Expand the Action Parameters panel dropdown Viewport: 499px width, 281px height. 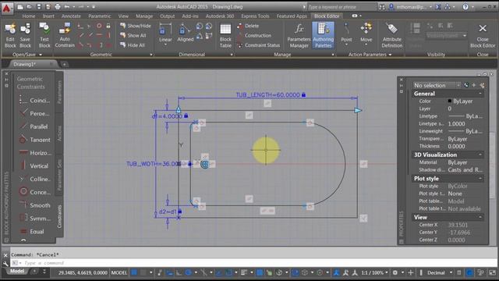coord(390,55)
